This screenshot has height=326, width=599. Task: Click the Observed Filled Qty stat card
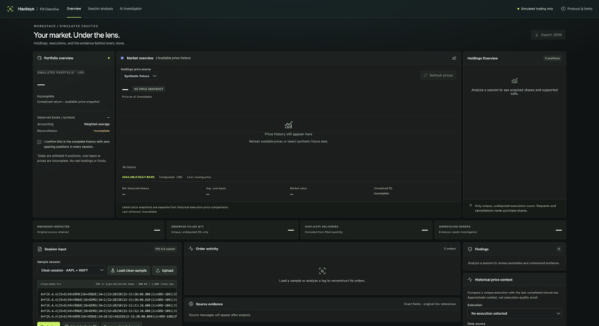click(x=233, y=229)
